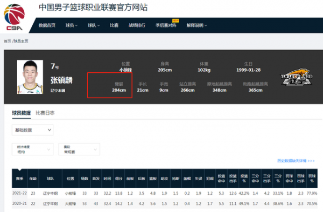Click the 21cm hand length value
323x212 pixels.
(143, 90)
